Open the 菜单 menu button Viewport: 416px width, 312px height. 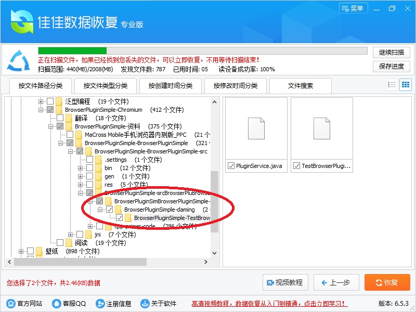(x=354, y=8)
